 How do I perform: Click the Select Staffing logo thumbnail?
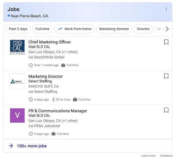[17, 81]
